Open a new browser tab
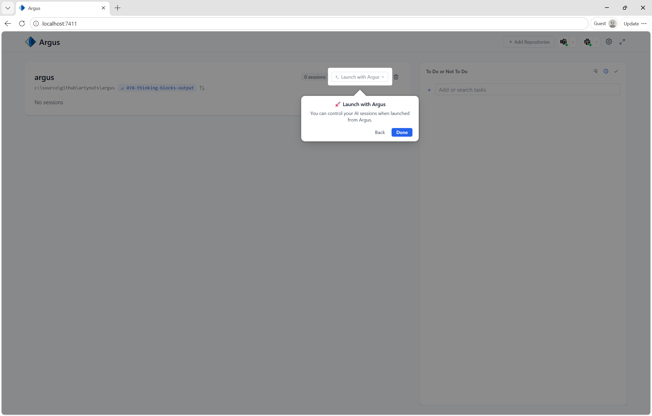Viewport: 652px width, 416px height. click(118, 8)
